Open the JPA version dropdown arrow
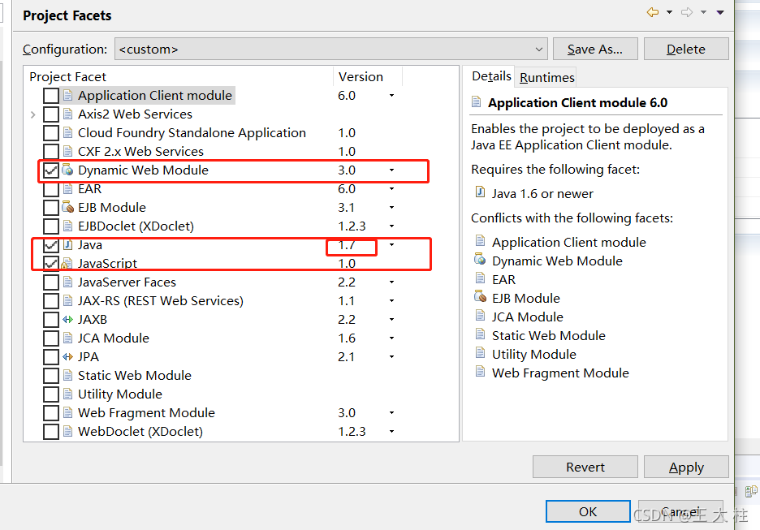Image resolution: width=760 pixels, height=530 pixels. 391,357
